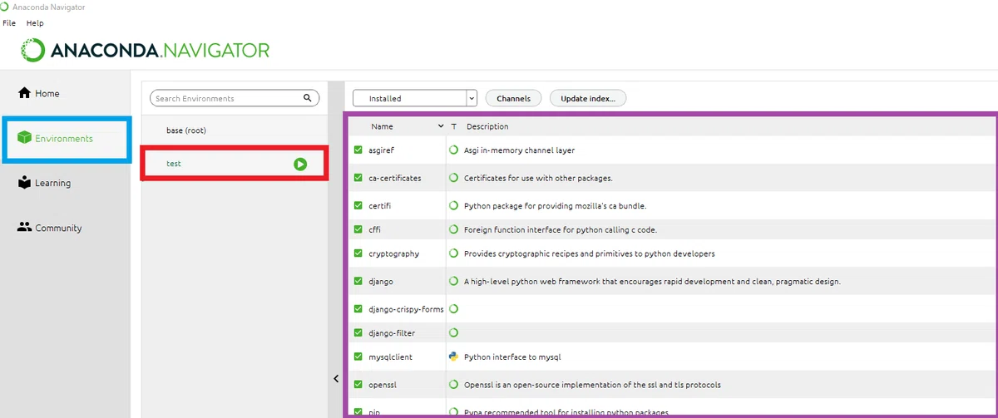Click the mysqlclient Python logo icon
The image size is (998, 418).
tap(454, 357)
